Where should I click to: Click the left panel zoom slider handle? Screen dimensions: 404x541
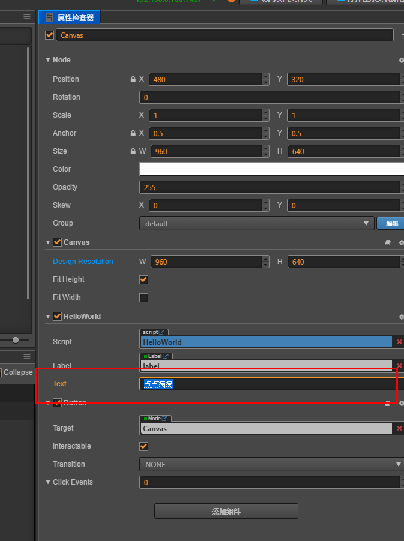click(16, 340)
